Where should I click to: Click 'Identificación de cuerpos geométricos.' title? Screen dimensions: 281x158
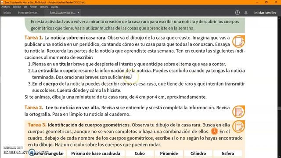point(89,125)
